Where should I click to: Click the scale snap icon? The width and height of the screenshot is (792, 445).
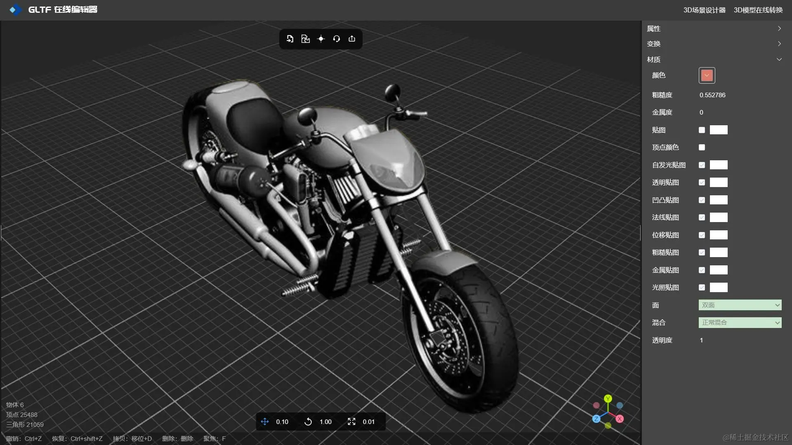(351, 422)
